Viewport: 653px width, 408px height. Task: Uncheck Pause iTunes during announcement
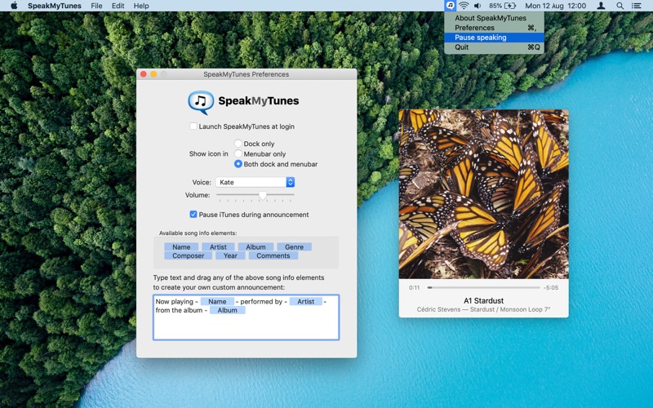pos(193,215)
